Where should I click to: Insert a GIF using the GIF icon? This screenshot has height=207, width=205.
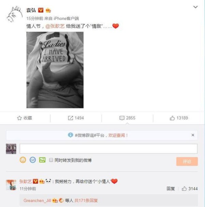pos(32,160)
